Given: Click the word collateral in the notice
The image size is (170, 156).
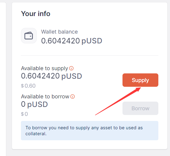Looking at the screenshot, I should pos(36,134).
